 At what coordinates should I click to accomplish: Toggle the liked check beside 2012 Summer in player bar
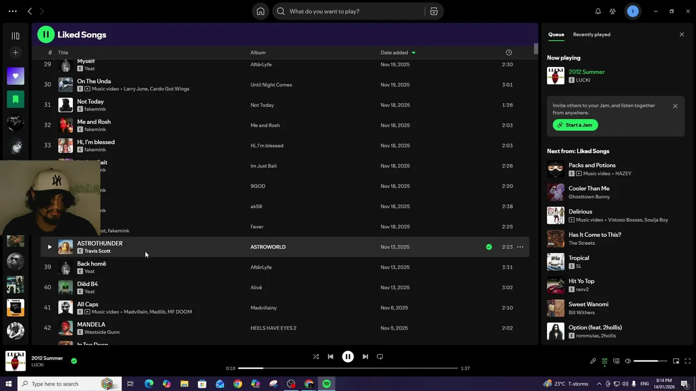[74, 361]
